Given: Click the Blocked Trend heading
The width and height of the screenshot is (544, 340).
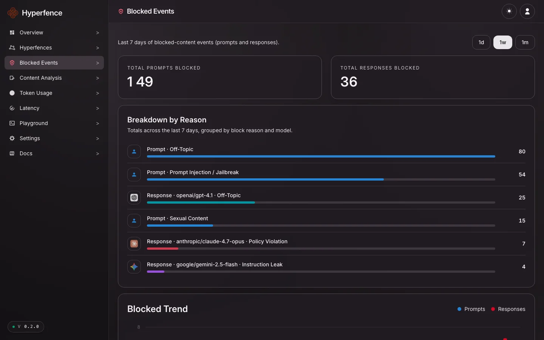Looking at the screenshot, I should click(x=158, y=309).
